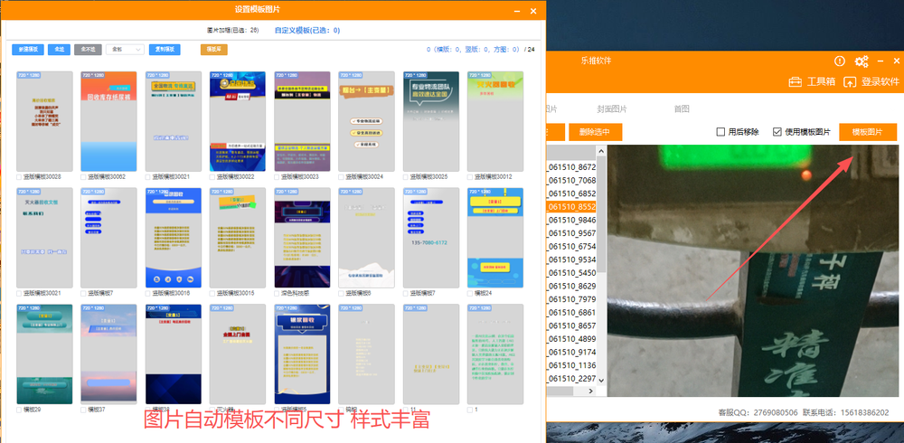Image resolution: width=904 pixels, height=443 pixels.
Task: Switch to 图片加框 (已选: 26) tab
Action: tap(233, 30)
